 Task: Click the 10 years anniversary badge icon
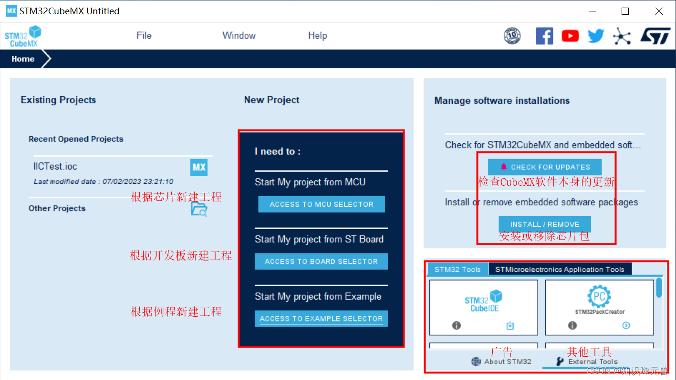pos(512,36)
